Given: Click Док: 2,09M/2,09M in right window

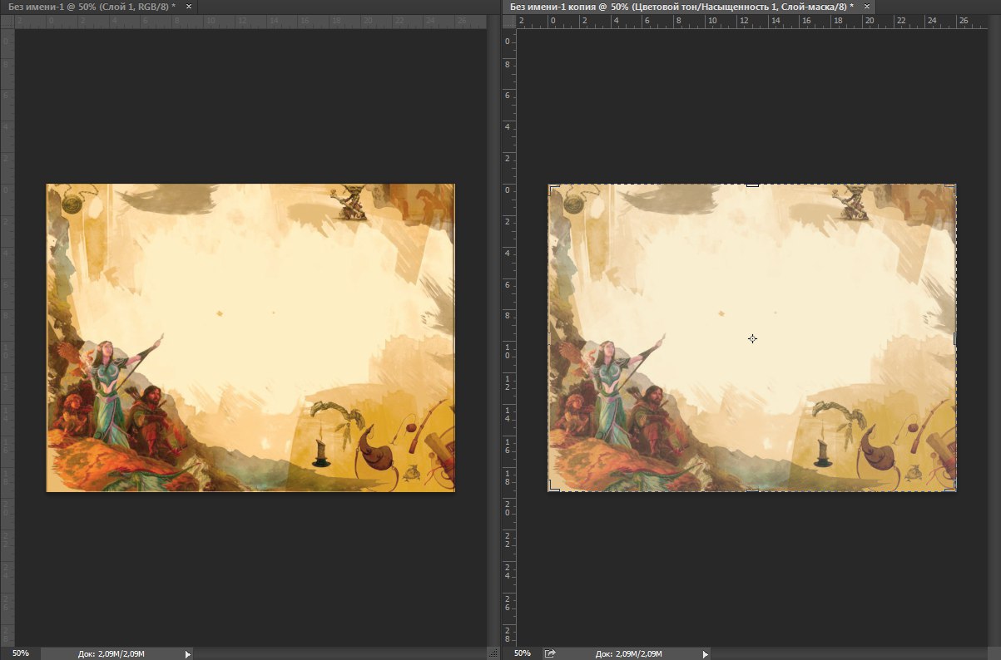Looking at the screenshot, I should [629, 654].
